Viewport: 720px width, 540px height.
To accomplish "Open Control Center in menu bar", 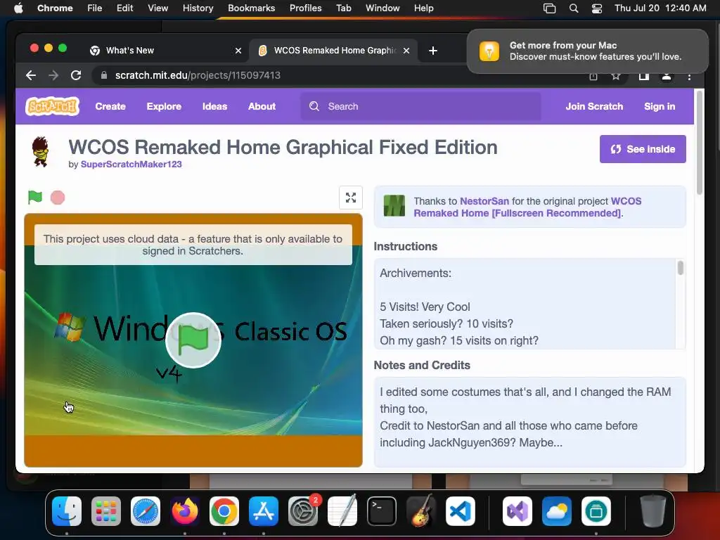I will [596, 8].
